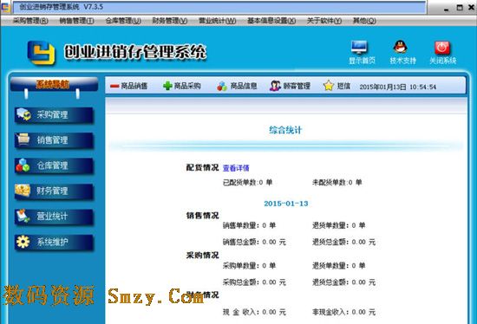Click the date text 2015-01-13

click(x=286, y=204)
